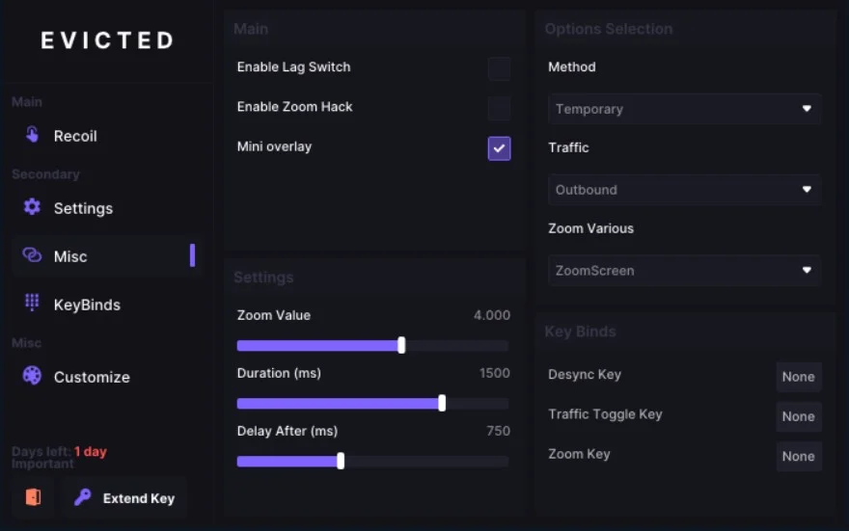Image resolution: width=849 pixels, height=531 pixels.
Task: Open the Zoom Various ZoomScreen dropdown
Action: click(684, 271)
